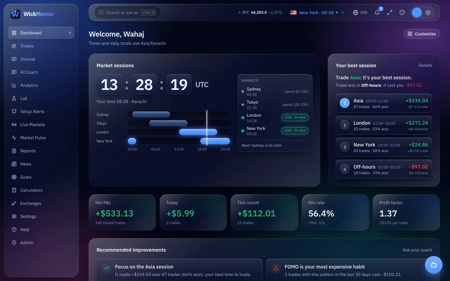The image size is (450, 281).
Task: Open the settings gear in top bar
Action: pos(428,13)
